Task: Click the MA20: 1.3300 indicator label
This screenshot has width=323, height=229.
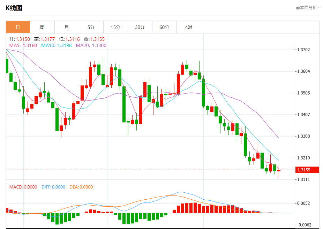Action: pos(91,45)
